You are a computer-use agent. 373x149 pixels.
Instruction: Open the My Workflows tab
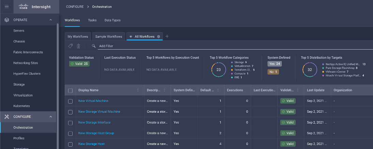(78, 36)
